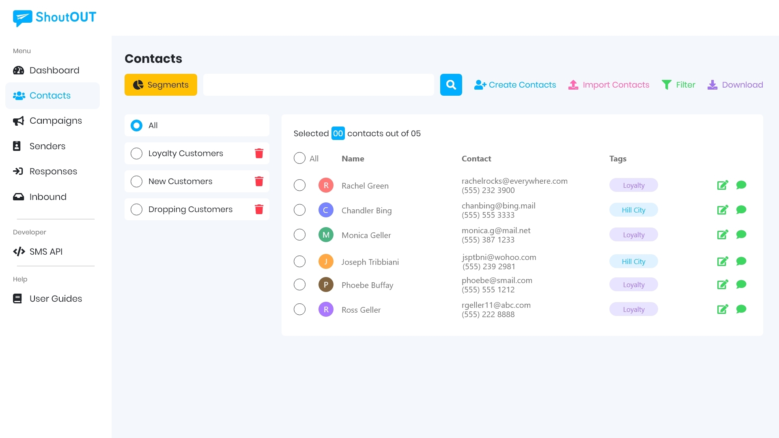Click Create Contacts link
Image resolution: width=779 pixels, height=438 pixels.
[515, 85]
